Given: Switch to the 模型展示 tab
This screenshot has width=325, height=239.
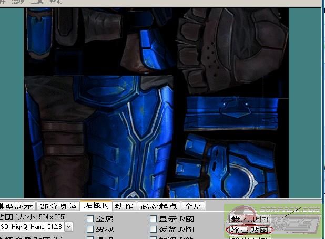Looking at the screenshot, I should coord(17,206).
